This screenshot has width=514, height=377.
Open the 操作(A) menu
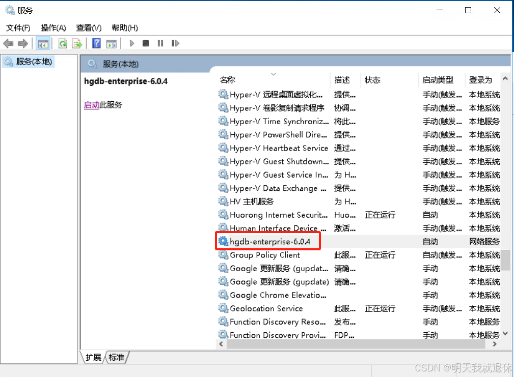pyautogui.click(x=53, y=28)
